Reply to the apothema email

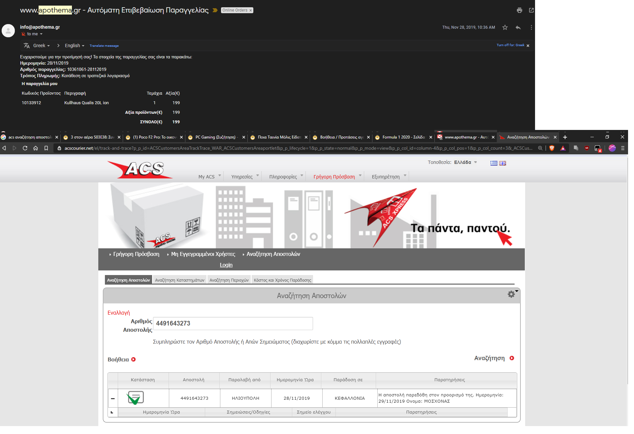pyautogui.click(x=518, y=27)
